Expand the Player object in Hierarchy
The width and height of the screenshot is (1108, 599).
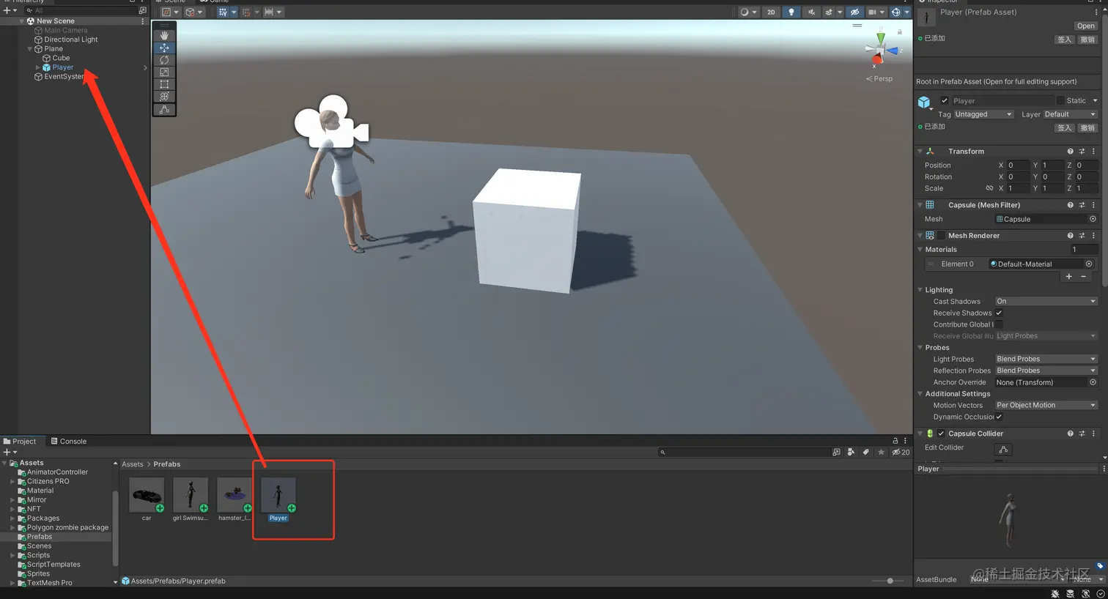(37, 67)
